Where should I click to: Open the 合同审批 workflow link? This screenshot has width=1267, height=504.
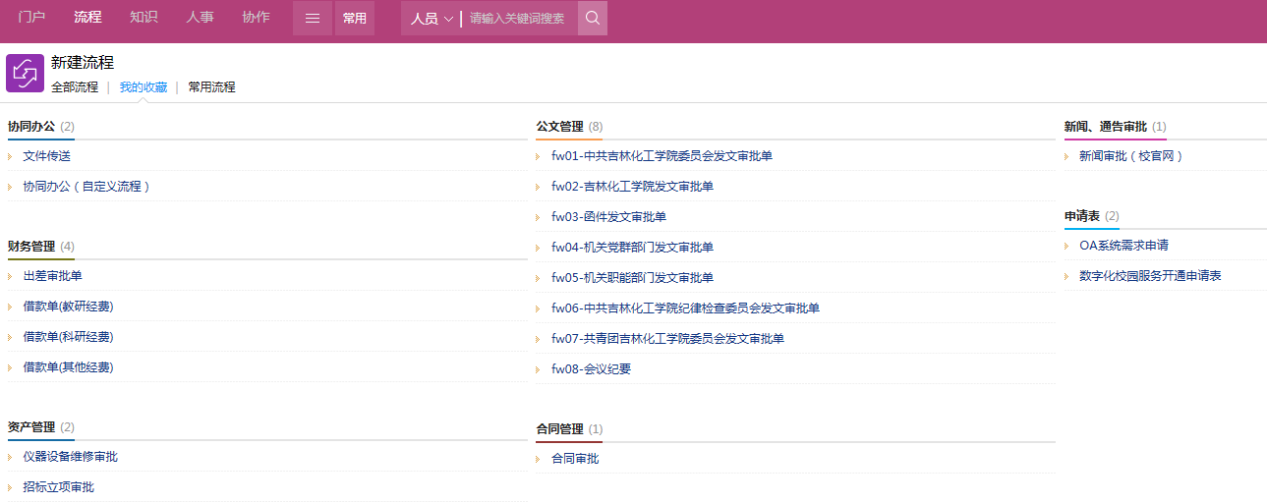click(575, 459)
